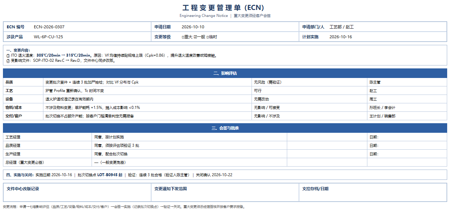
Task: Click the 无风险（需验证）result
Action: [x=309, y=82]
